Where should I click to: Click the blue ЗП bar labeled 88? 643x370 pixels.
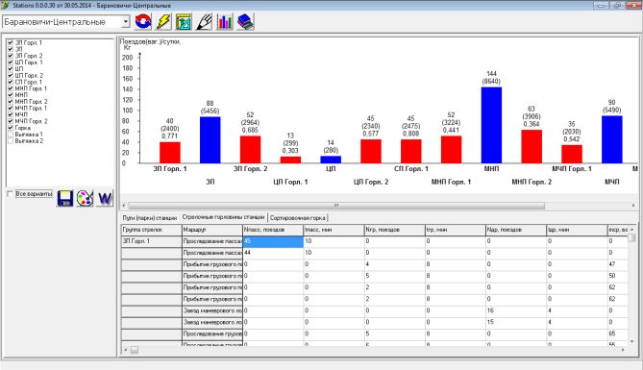click(210, 140)
